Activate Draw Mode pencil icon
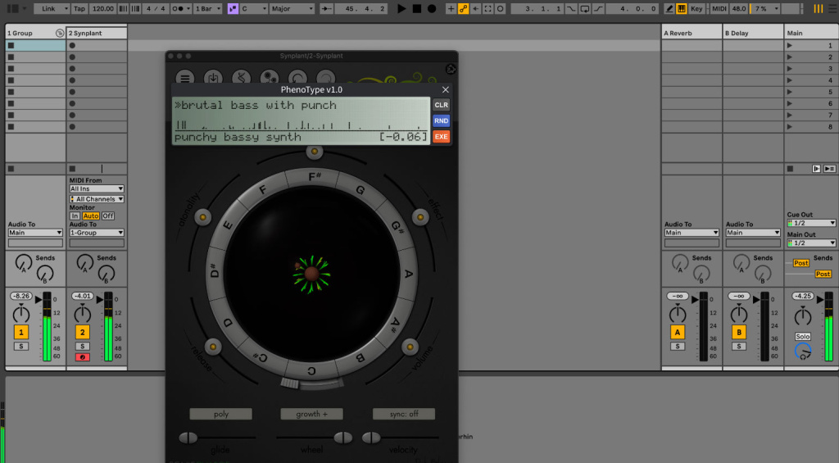 [669, 8]
